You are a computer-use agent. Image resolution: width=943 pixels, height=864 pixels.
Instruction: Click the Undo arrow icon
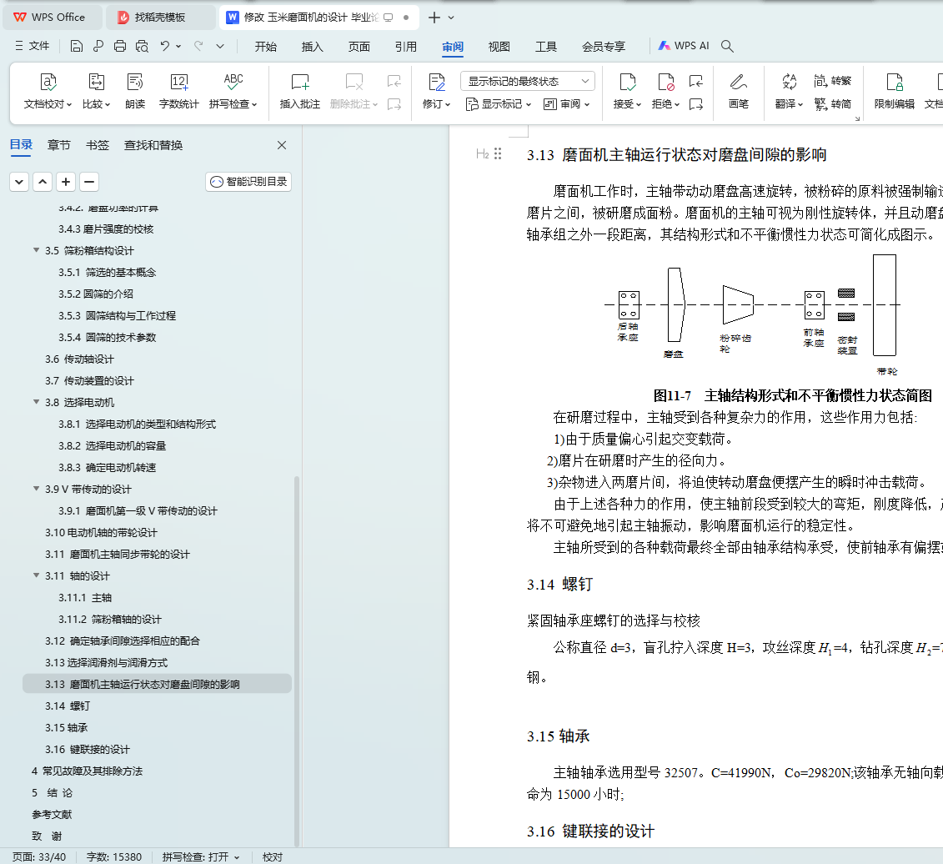[165, 46]
